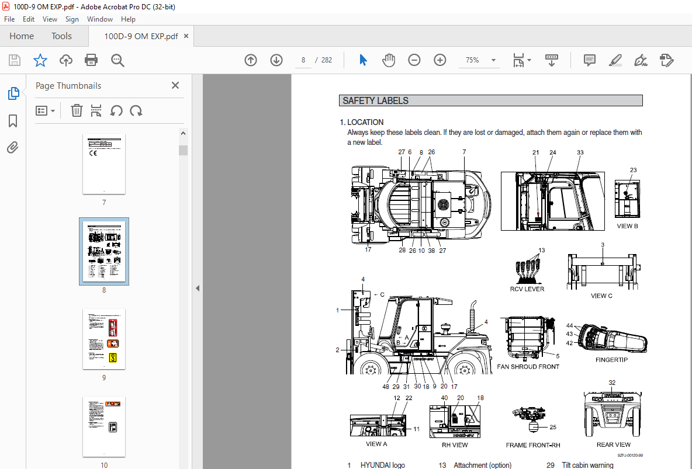Switch to the Tools tab
Image resolution: width=692 pixels, height=469 pixels.
click(x=61, y=36)
